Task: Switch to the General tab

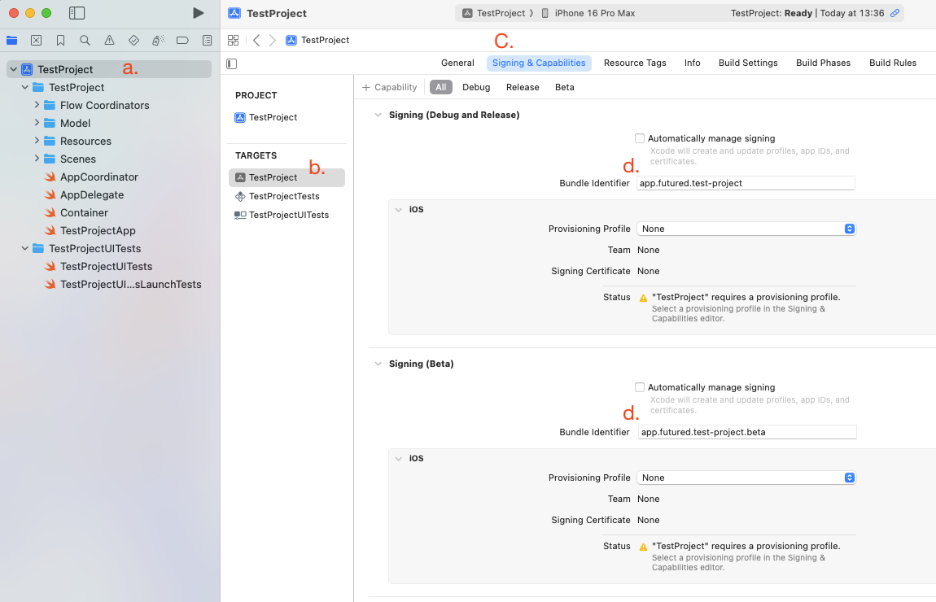Action: tap(457, 63)
